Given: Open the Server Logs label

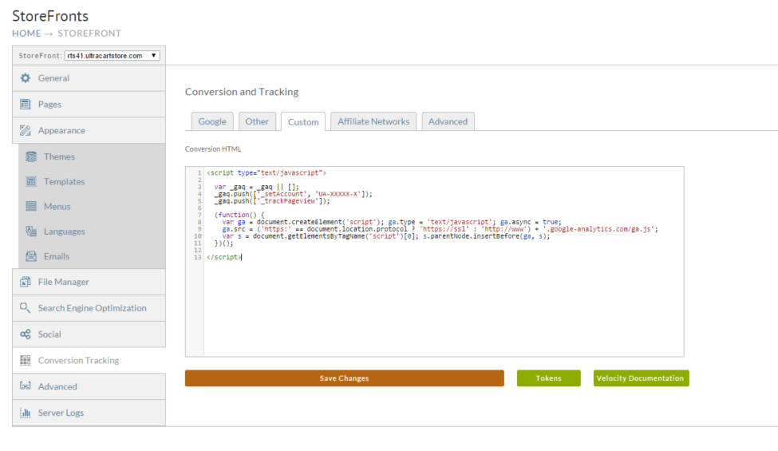Looking at the screenshot, I should point(61,413).
